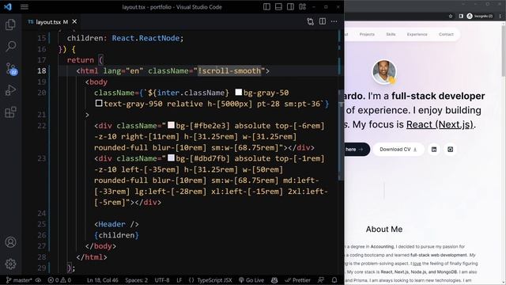Open Skills link in browser page nav
Image resolution: width=506 pixels, height=285 pixels.
(391, 34)
